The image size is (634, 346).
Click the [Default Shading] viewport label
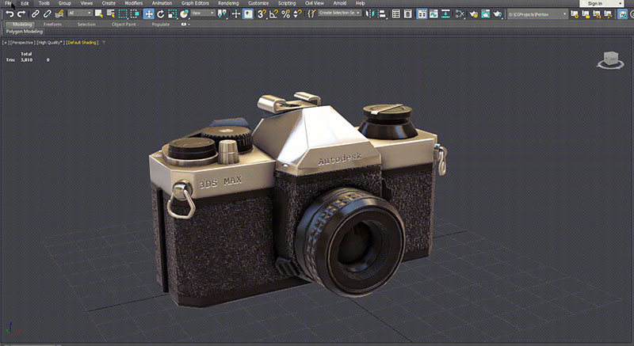coord(82,43)
